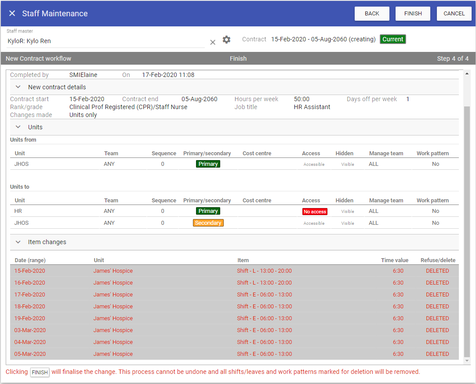Collapse the Item changes section
The height and width of the screenshot is (384, 476).
pos(18,242)
